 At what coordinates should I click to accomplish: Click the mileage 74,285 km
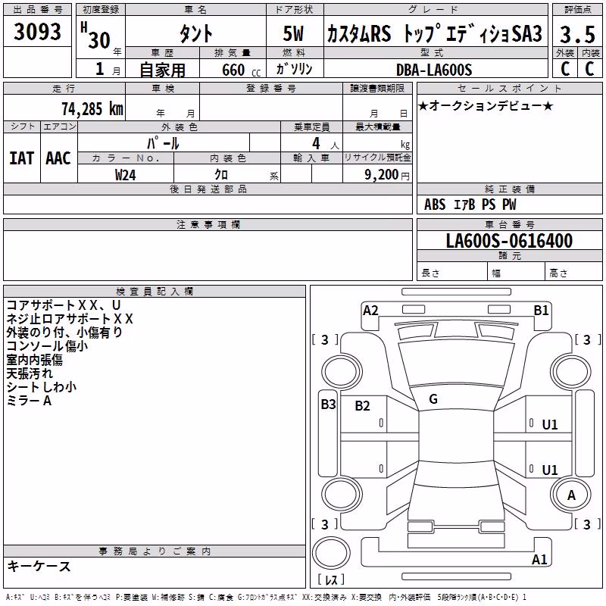tap(92, 108)
